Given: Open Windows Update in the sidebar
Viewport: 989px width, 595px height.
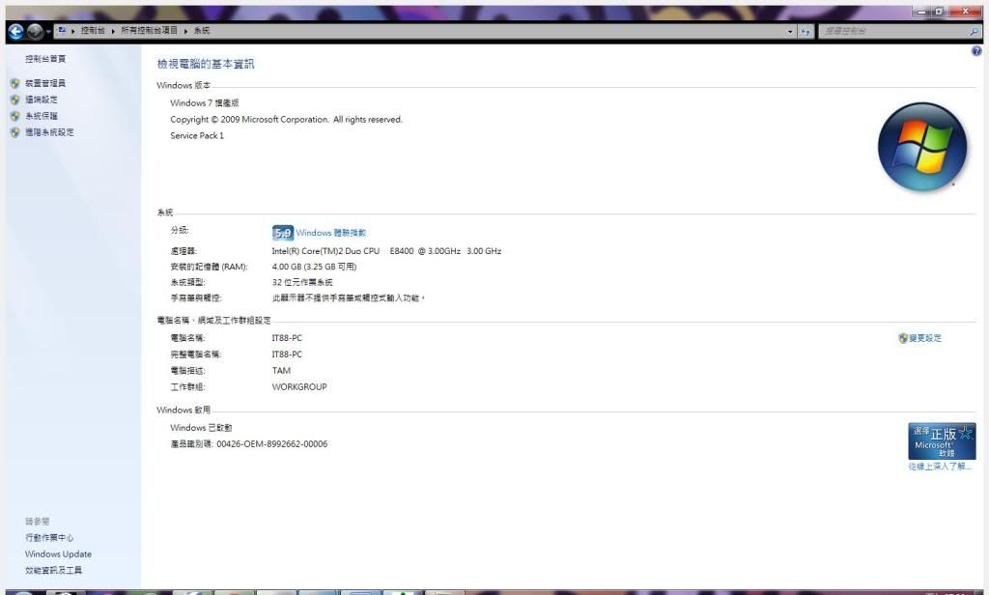Looking at the screenshot, I should (58, 554).
